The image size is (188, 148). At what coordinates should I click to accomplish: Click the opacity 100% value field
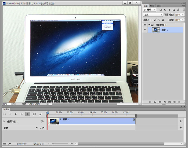tap(178, 15)
